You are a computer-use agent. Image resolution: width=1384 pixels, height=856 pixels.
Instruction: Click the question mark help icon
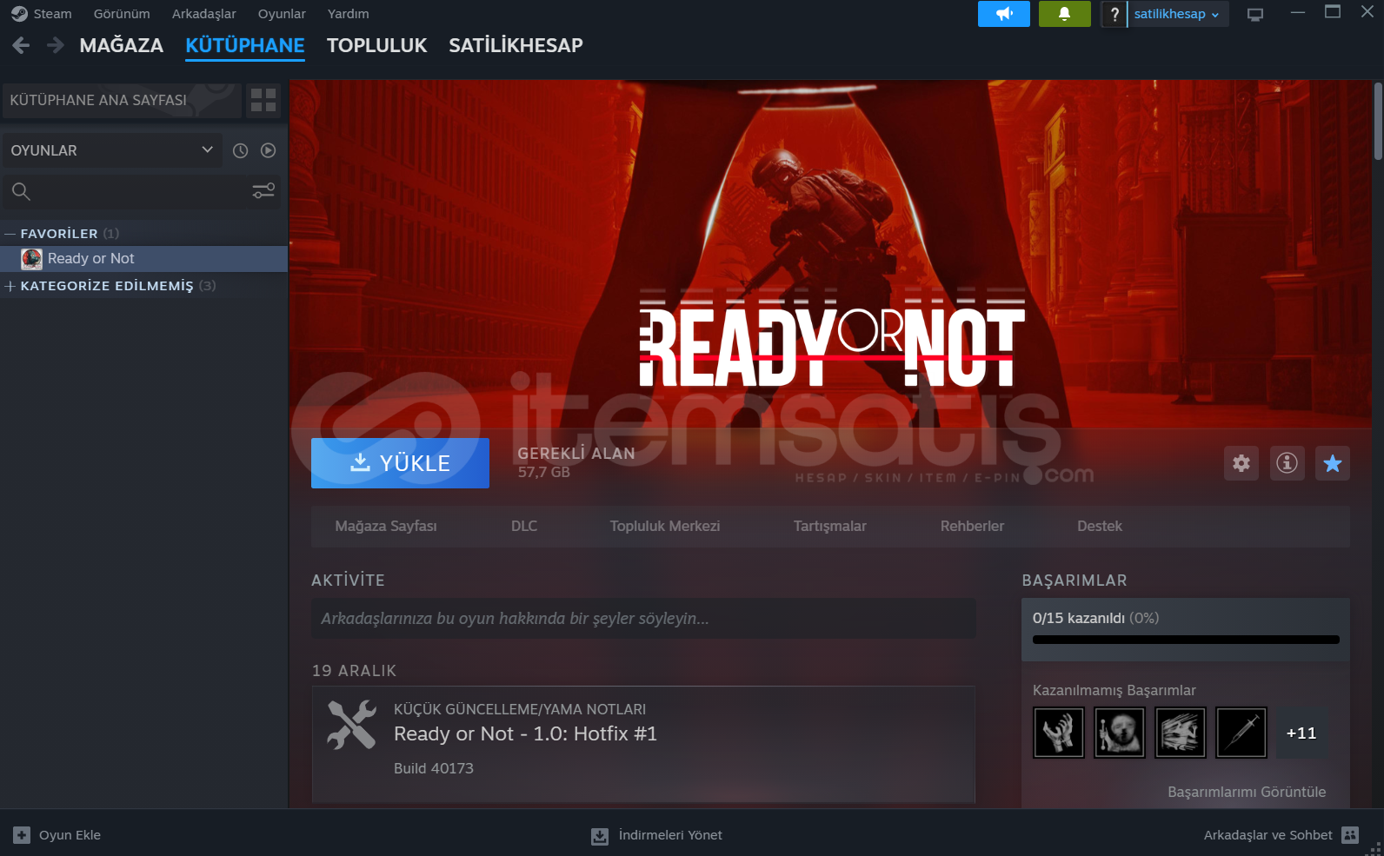click(1114, 14)
